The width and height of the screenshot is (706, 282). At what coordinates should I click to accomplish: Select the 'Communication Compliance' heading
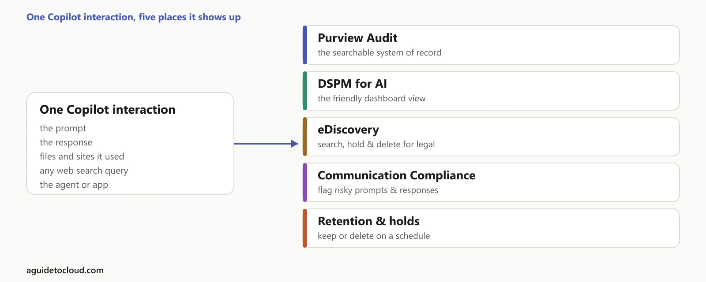click(x=397, y=176)
